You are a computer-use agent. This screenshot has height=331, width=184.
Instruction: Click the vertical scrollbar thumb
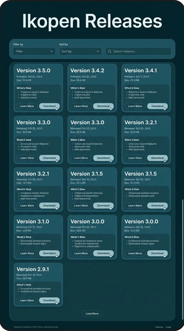click(182, 260)
